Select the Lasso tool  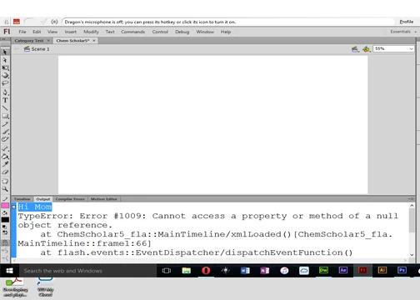5,83
